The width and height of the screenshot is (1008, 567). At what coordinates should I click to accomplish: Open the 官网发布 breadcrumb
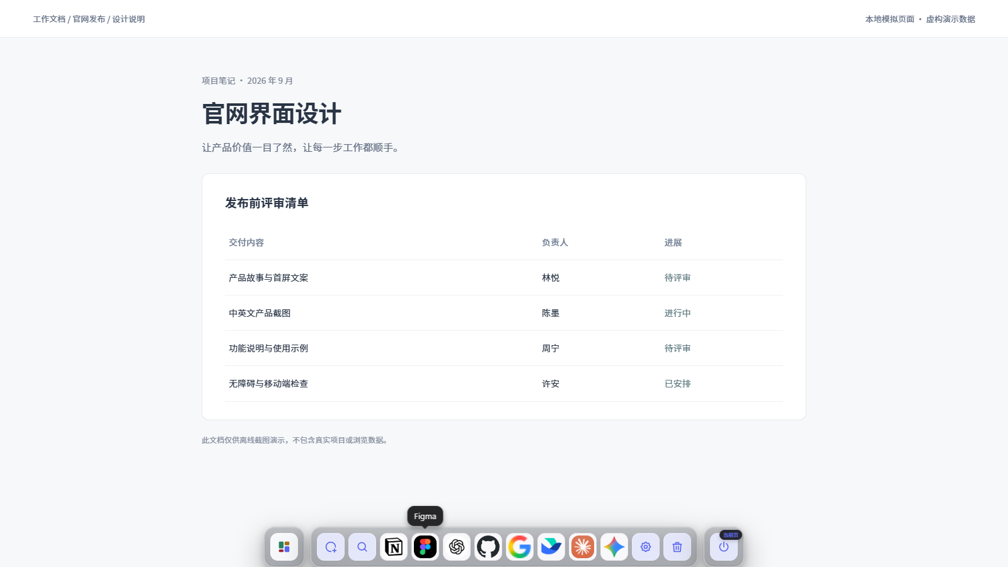89,19
